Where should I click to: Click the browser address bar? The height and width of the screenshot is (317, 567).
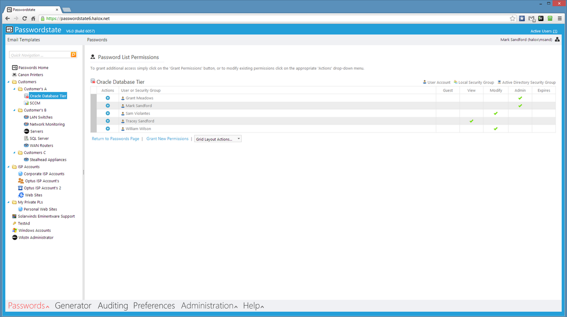point(275,19)
